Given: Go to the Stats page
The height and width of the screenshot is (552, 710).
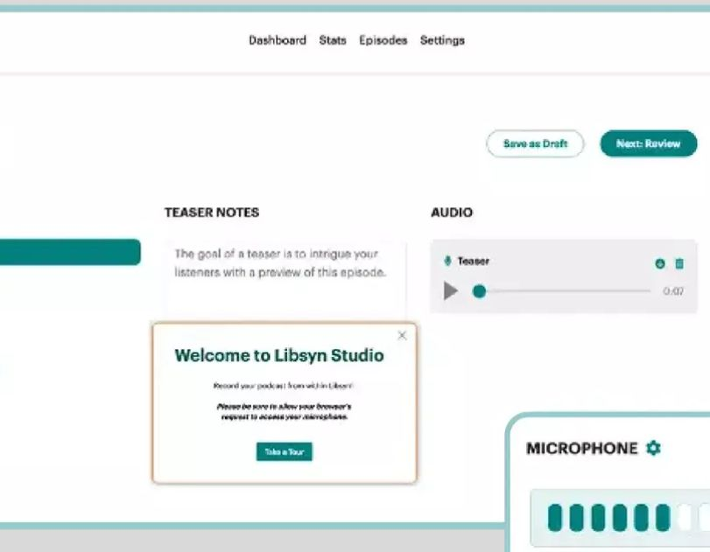Looking at the screenshot, I should 333,40.
